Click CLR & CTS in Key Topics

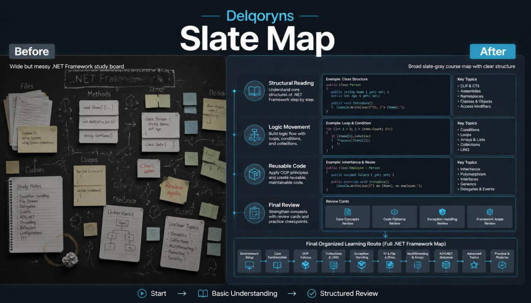pyautogui.click(x=470, y=86)
